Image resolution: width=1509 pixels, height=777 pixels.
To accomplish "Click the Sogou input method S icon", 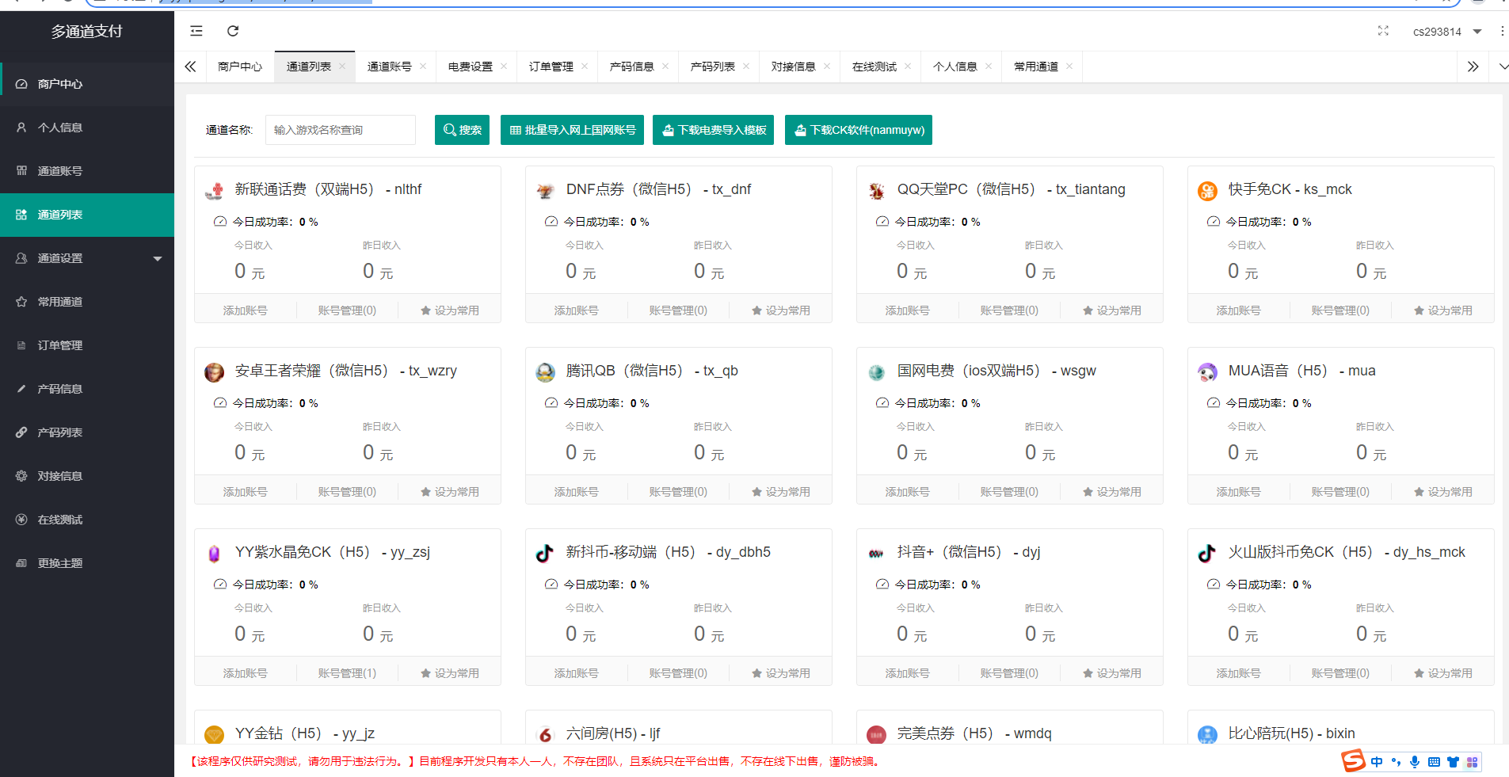I will pos(1353,761).
